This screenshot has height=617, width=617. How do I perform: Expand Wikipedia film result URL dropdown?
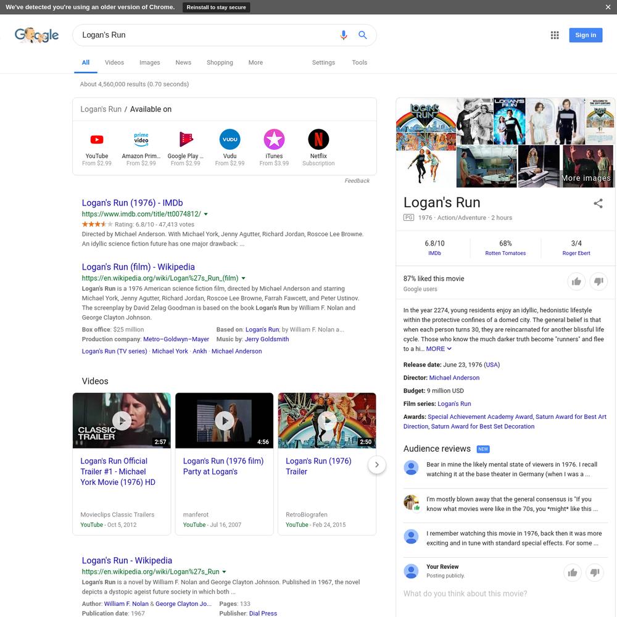(x=243, y=278)
